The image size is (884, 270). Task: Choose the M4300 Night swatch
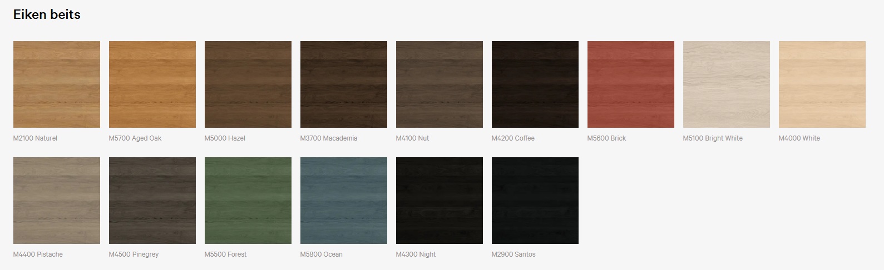(439, 201)
